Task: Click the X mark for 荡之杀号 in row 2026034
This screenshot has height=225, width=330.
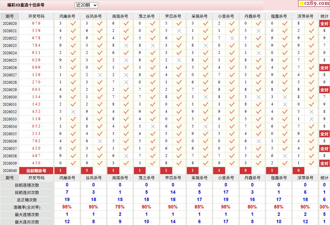Action: [x=153, y=127]
